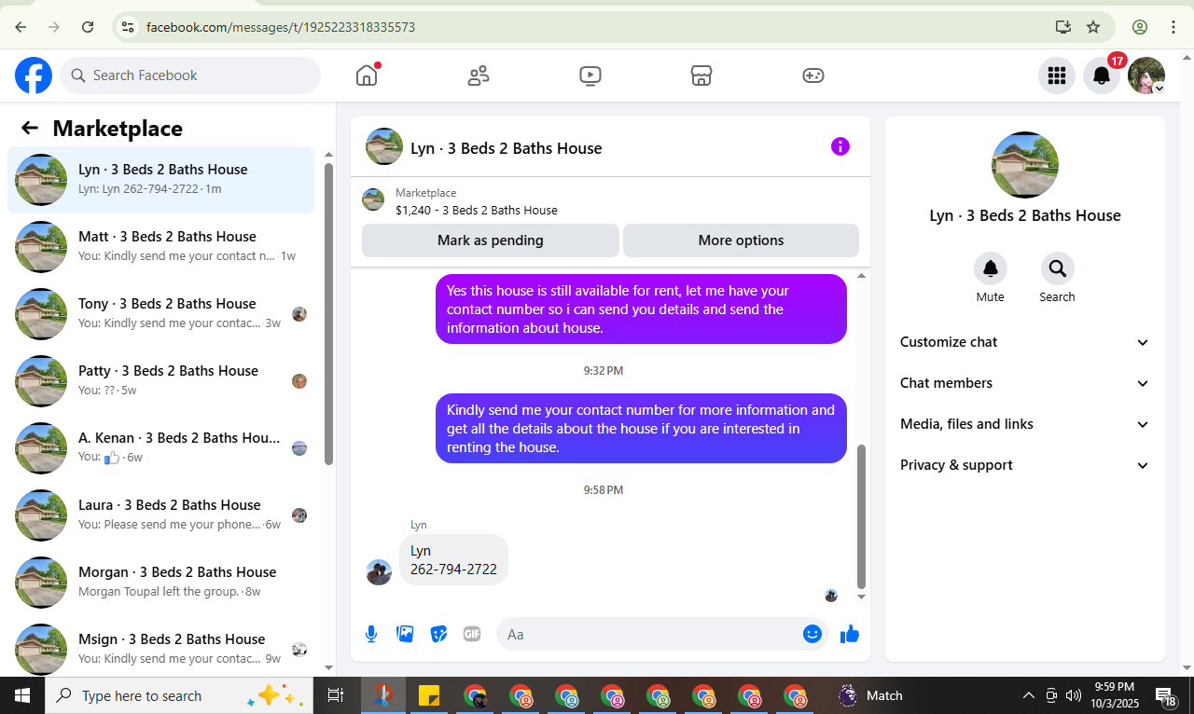Go to the Facebook Home feed icon
The height and width of the screenshot is (714, 1194).
point(367,76)
